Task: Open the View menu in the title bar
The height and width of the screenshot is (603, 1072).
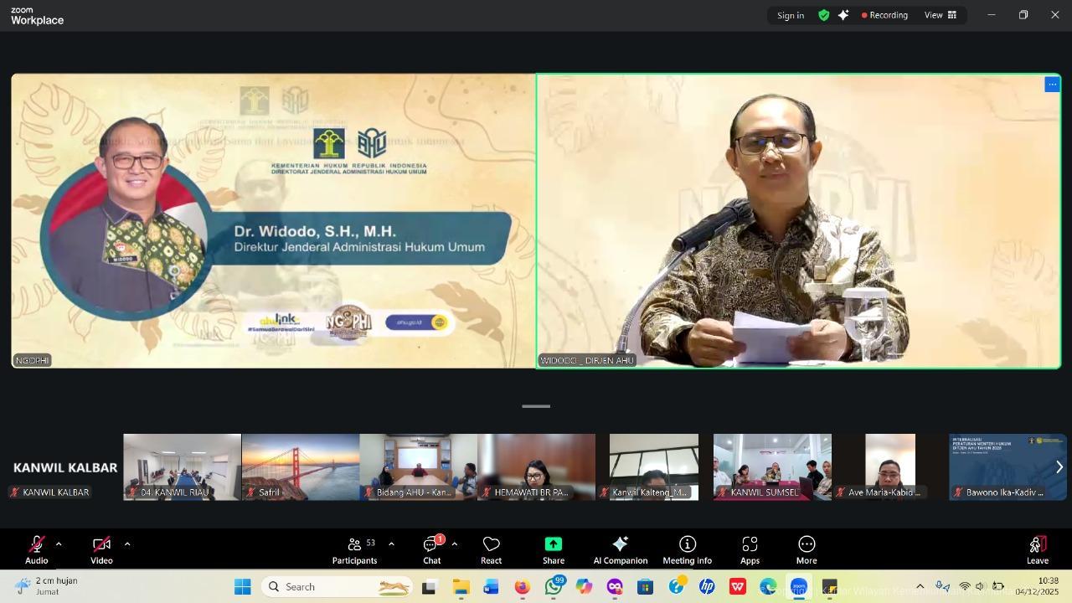Action: 940,14
